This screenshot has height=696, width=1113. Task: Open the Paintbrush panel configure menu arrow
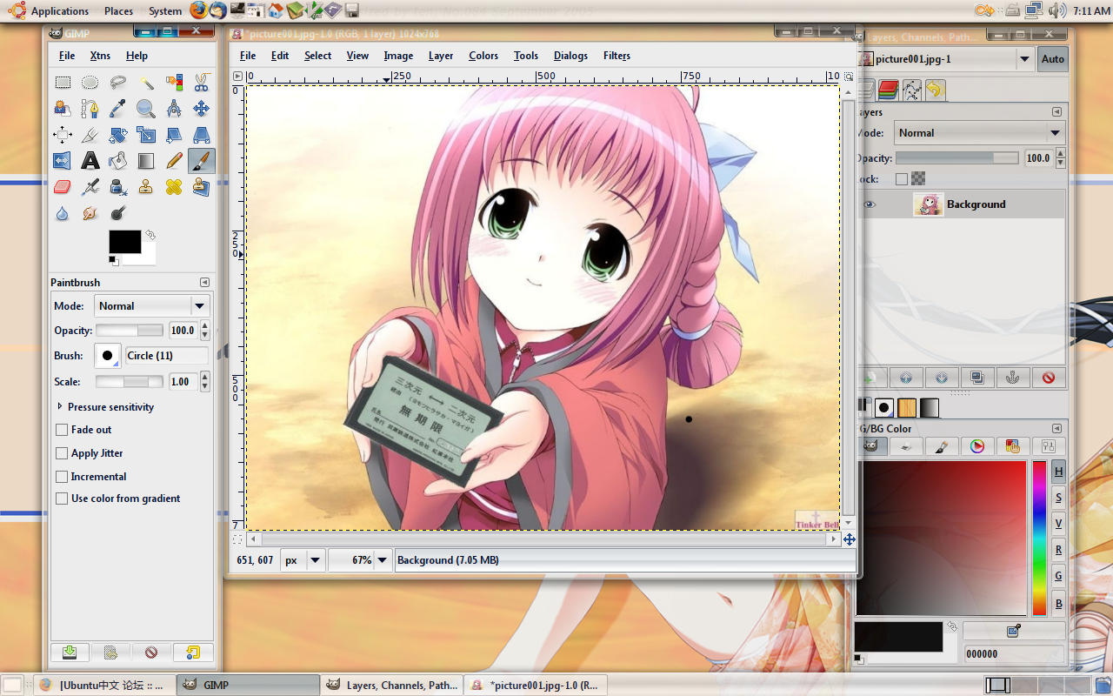pos(204,283)
